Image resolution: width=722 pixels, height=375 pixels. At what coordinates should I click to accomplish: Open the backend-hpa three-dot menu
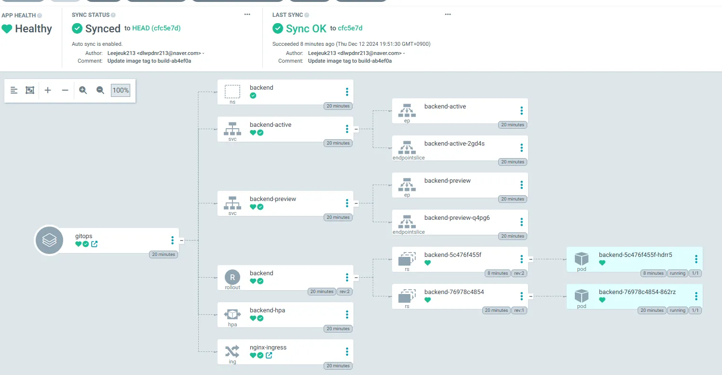coord(347,314)
